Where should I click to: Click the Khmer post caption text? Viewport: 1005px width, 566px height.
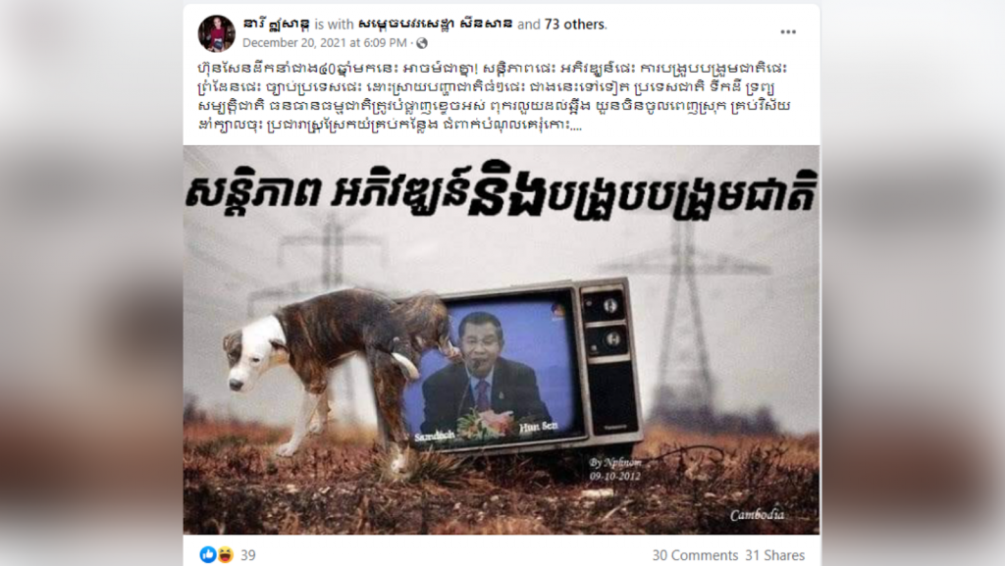(x=493, y=96)
